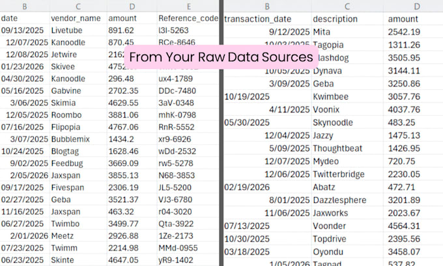Select the Skinte vendor cell
Image resolution: width=443 pixels, height=266 pixels.
(78, 260)
